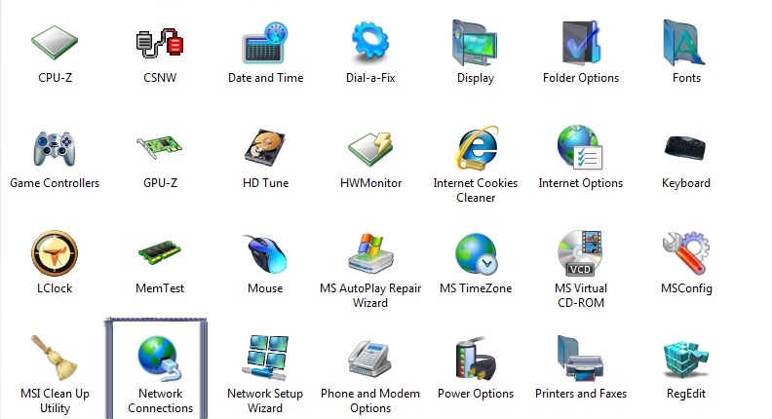This screenshot has height=419, width=772.
Task: Open HD Tune hard drive icon
Action: 265,149
